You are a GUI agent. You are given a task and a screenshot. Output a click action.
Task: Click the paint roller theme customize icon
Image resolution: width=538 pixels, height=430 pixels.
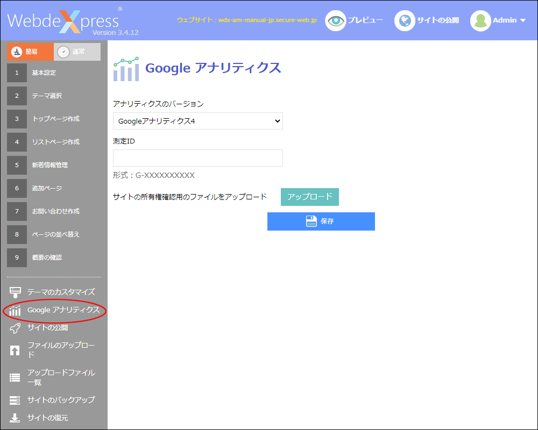pos(15,292)
